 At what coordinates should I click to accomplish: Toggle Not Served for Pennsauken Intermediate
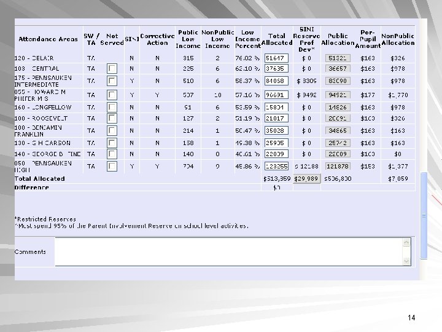[112, 81]
